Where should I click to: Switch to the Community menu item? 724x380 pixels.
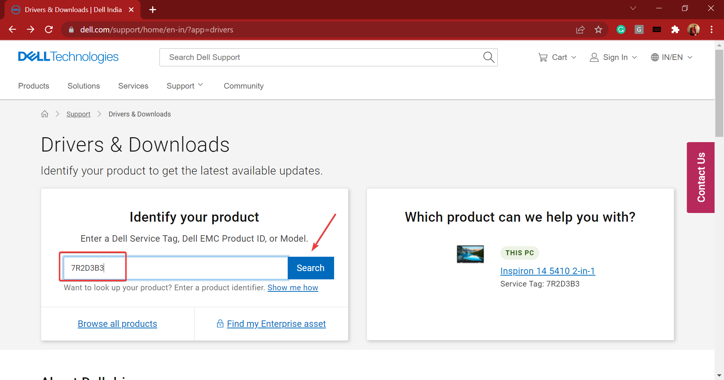tap(243, 86)
